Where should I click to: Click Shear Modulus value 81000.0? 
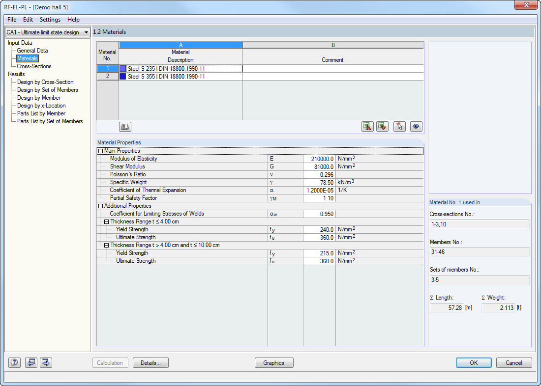(319, 167)
